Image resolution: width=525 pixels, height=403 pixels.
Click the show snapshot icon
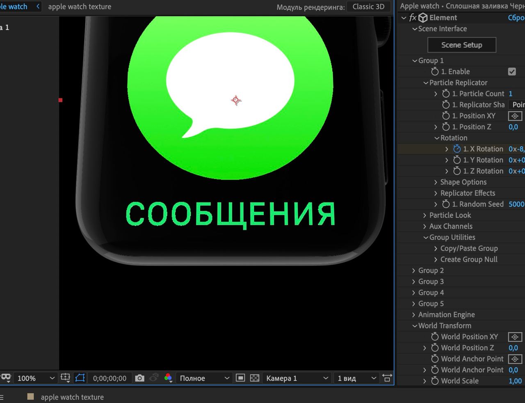pos(154,378)
